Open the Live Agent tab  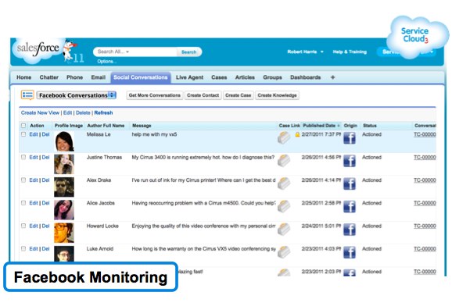click(190, 77)
